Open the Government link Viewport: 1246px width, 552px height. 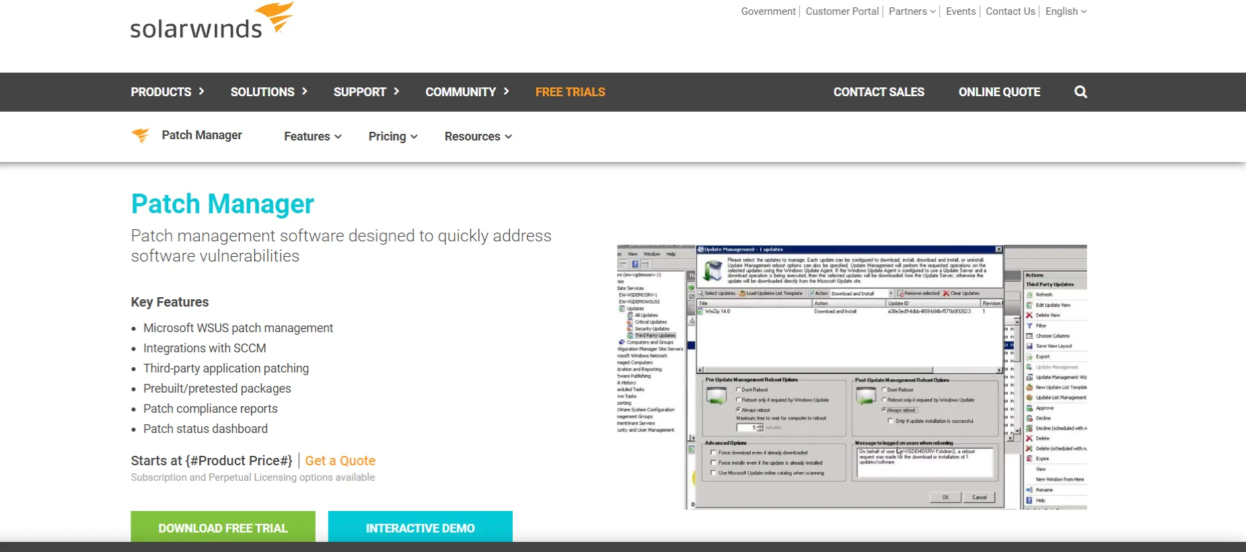point(768,11)
